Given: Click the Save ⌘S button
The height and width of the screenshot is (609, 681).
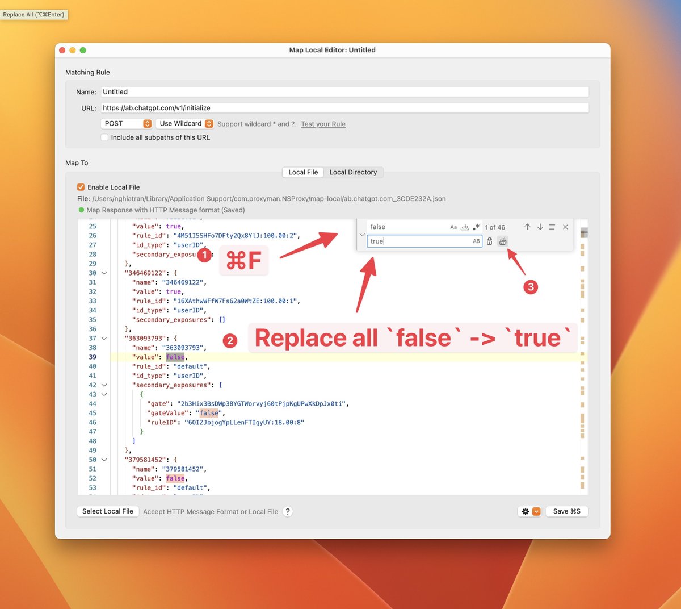Looking at the screenshot, I should click(x=566, y=511).
